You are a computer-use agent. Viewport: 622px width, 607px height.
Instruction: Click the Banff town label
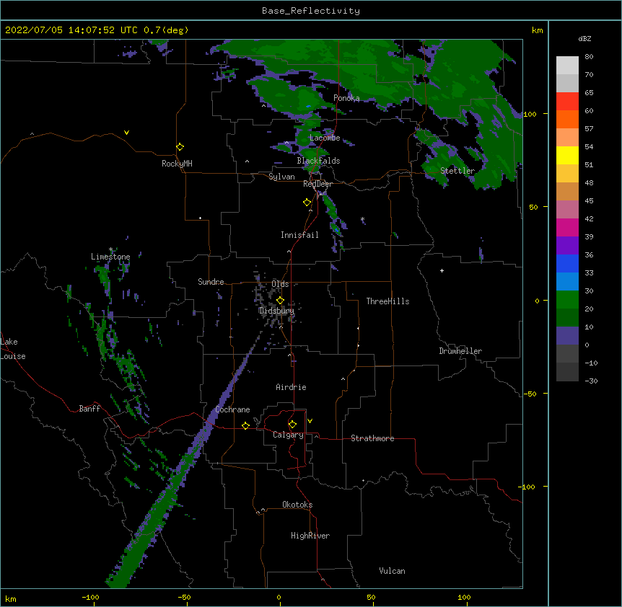89,409
